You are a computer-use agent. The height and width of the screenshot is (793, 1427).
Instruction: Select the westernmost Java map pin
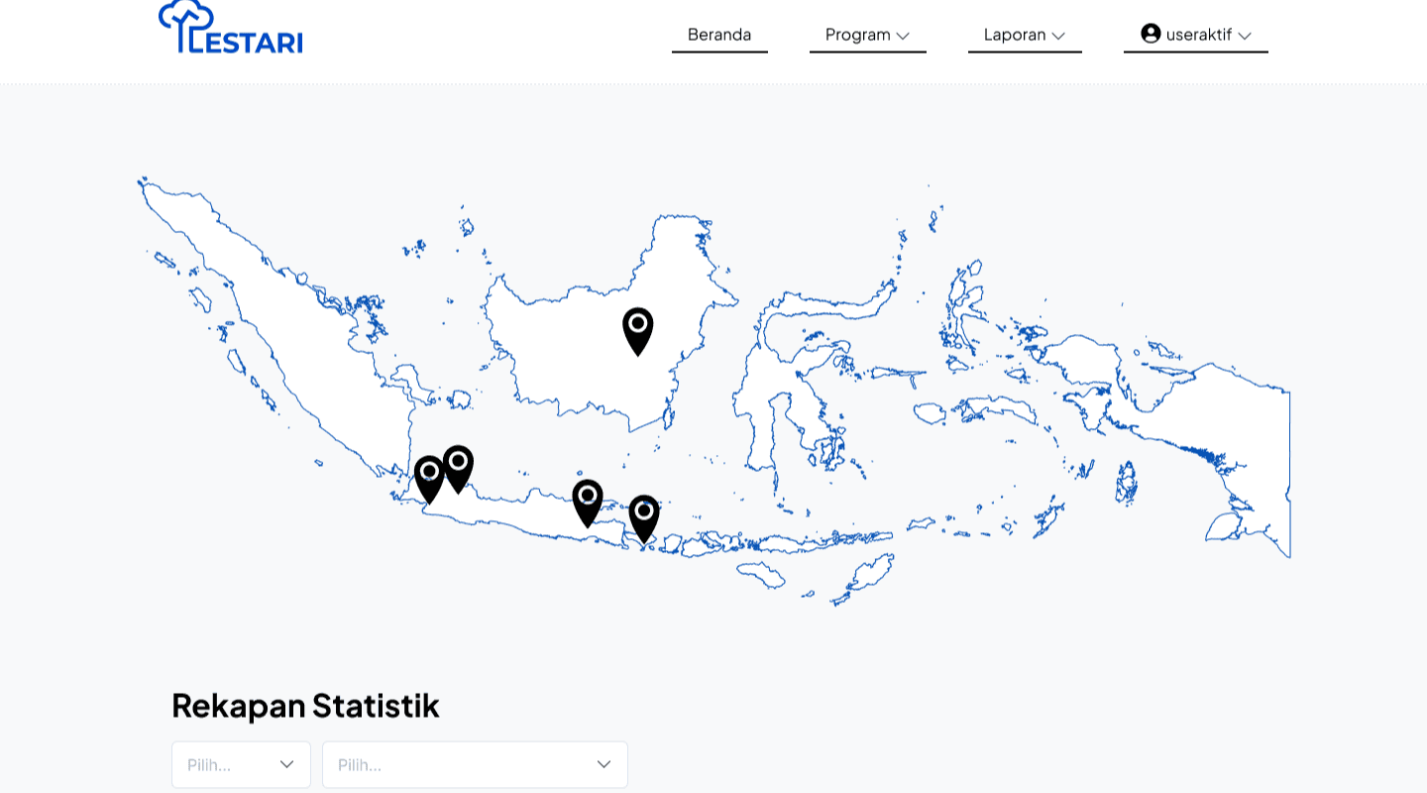[x=429, y=479]
